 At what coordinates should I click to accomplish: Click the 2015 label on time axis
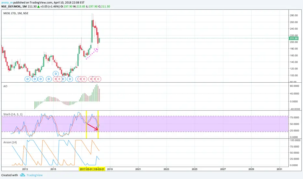(x=53, y=169)
